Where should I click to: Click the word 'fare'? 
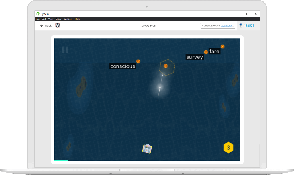[x=214, y=51]
